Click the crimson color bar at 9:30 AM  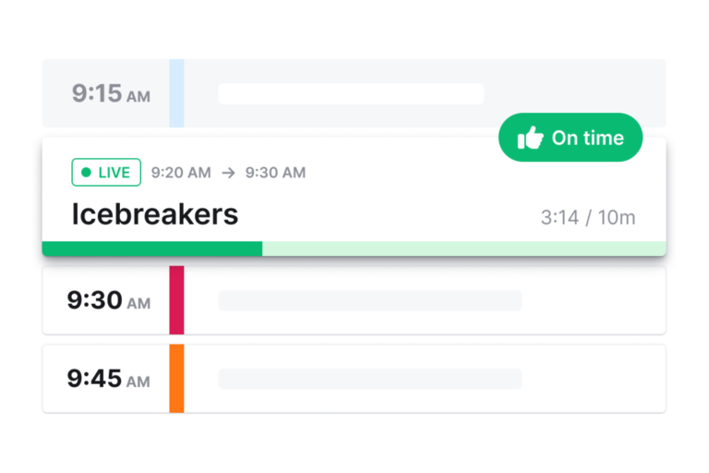pos(177,300)
